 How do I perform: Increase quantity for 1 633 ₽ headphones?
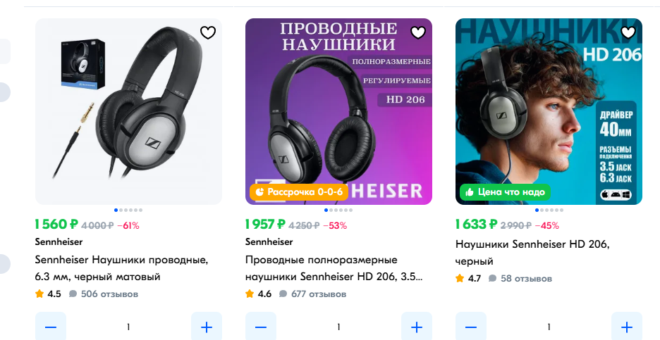click(x=626, y=327)
